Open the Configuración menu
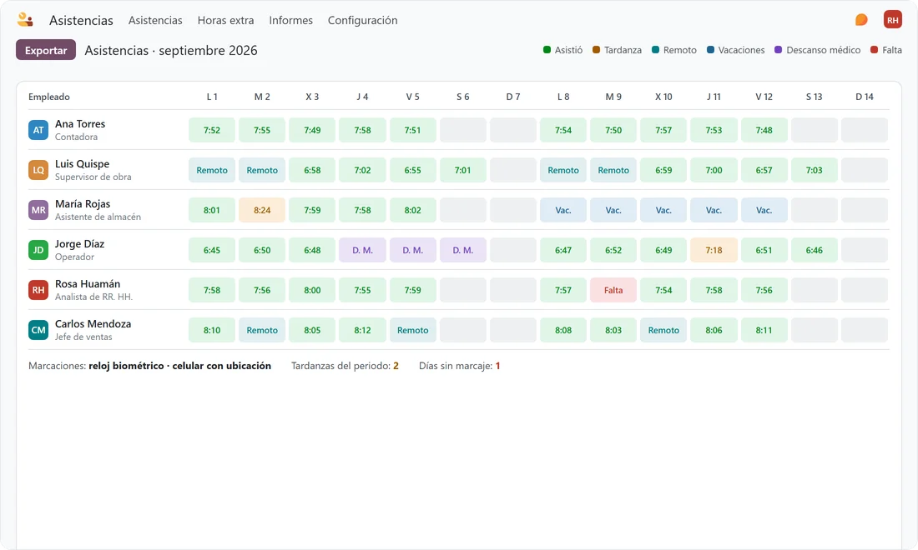This screenshot has height=550, width=918. click(362, 21)
